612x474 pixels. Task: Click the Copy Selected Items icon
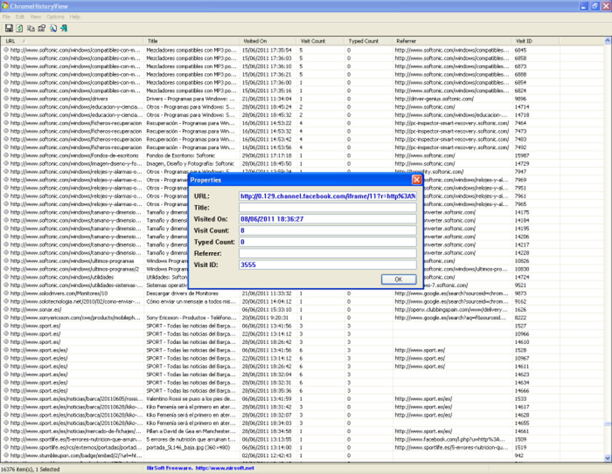click(x=31, y=28)
